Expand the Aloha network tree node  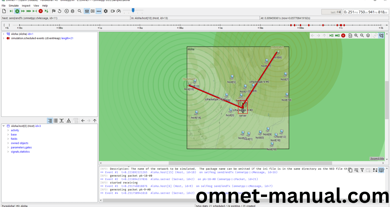tap(3, 34)
